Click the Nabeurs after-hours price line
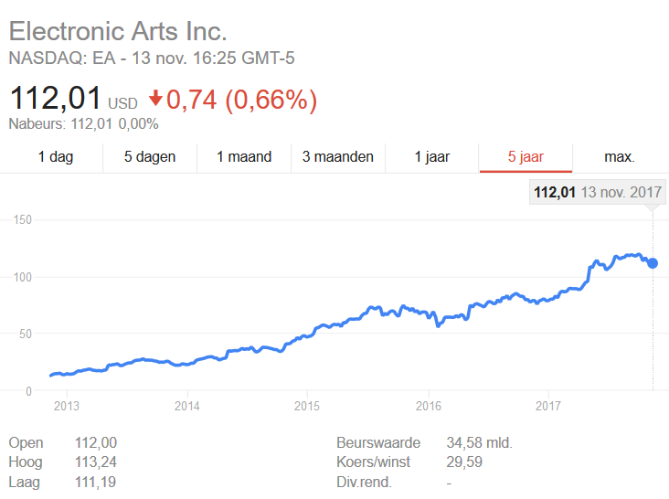Image resolution: width=669 pixels, height=499 pixels. (x=83, y=123)
